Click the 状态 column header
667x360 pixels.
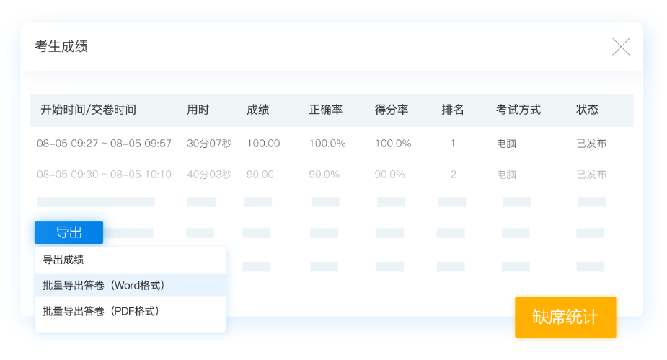pos(587,110)
